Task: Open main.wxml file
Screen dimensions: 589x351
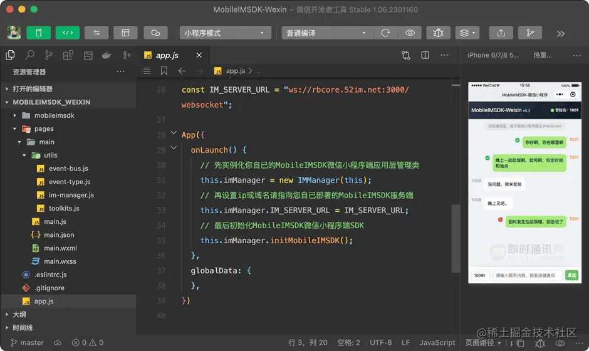Action: 69,248
